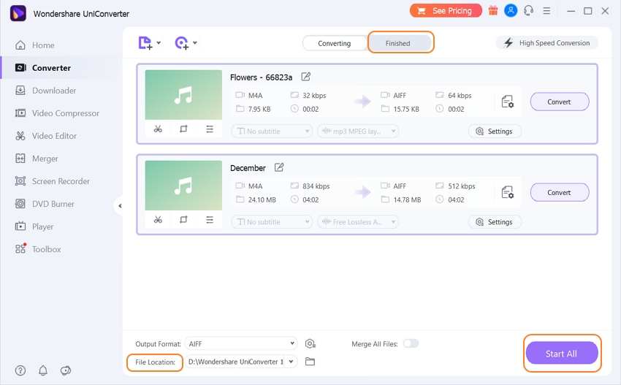Open notifications bell icon

click(x=43, y=370)
